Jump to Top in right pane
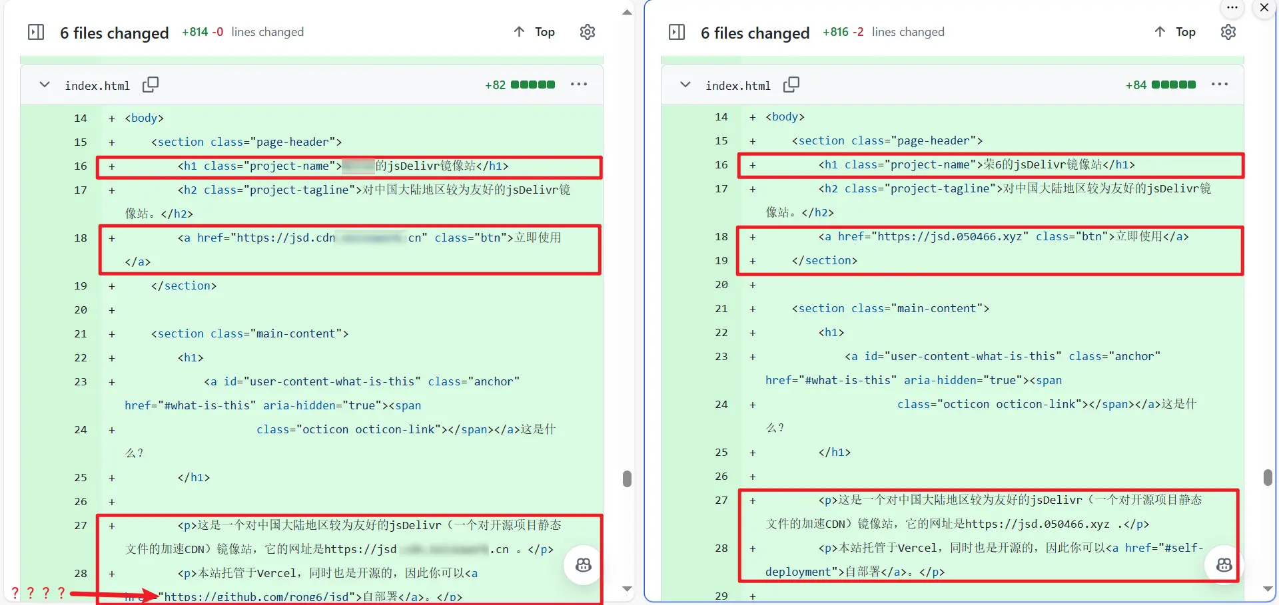This screenshot has width=1279, height=605. (1185, 32)
